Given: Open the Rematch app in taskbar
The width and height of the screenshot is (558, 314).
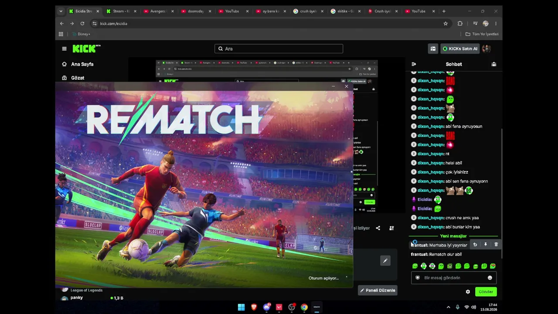Looking at the screenshot, I should [317, 307].
